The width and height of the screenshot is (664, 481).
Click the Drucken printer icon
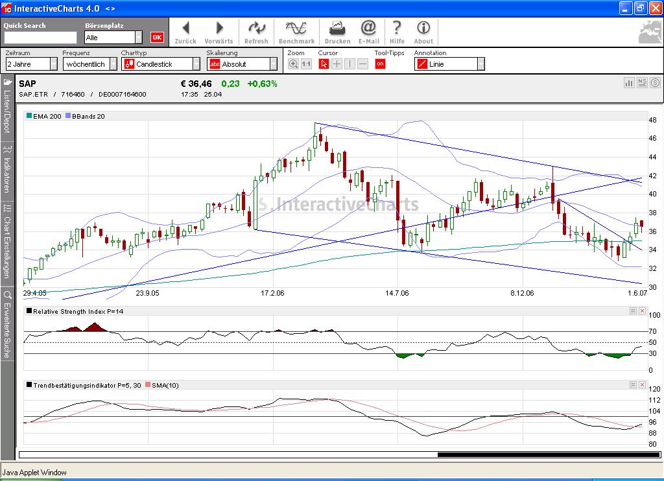click(337, 28)
